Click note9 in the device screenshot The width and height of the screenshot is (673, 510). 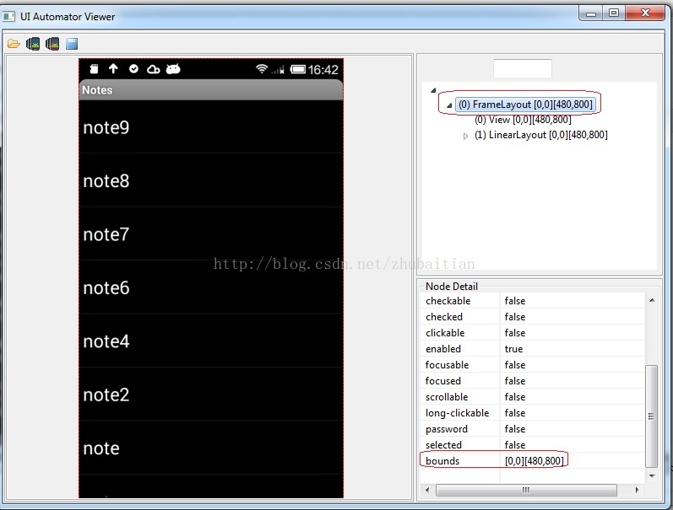[211, 127]
